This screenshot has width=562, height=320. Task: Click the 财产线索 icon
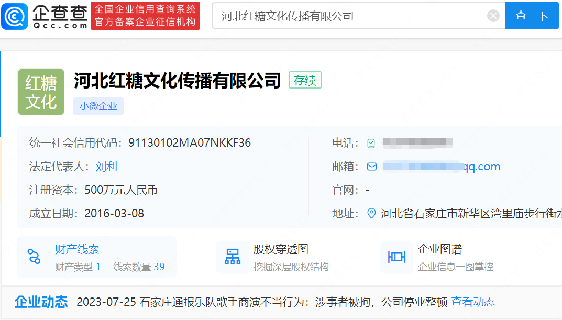[x=34, y=256]
